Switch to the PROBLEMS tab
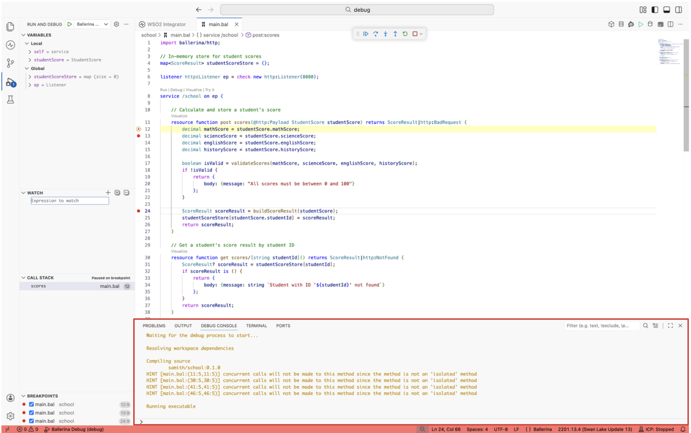Screen dimensions: 691x433 [154, 325]
